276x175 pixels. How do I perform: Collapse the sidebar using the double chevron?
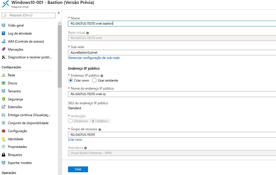[x=59, y=13]
